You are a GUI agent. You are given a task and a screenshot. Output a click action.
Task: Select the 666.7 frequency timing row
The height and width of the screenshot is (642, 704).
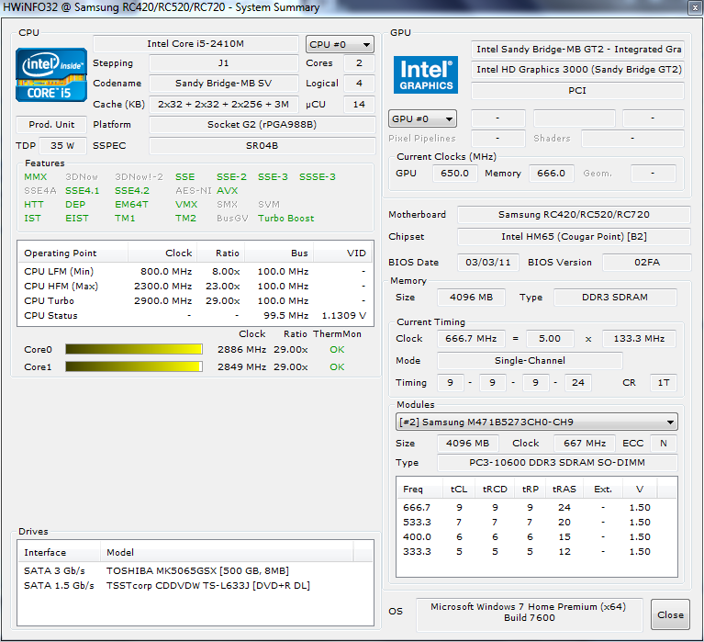[537, 507]
